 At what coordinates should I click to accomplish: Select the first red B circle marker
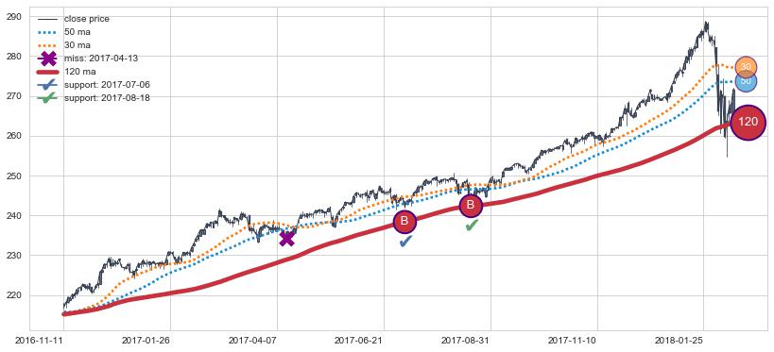coord(405,222)
